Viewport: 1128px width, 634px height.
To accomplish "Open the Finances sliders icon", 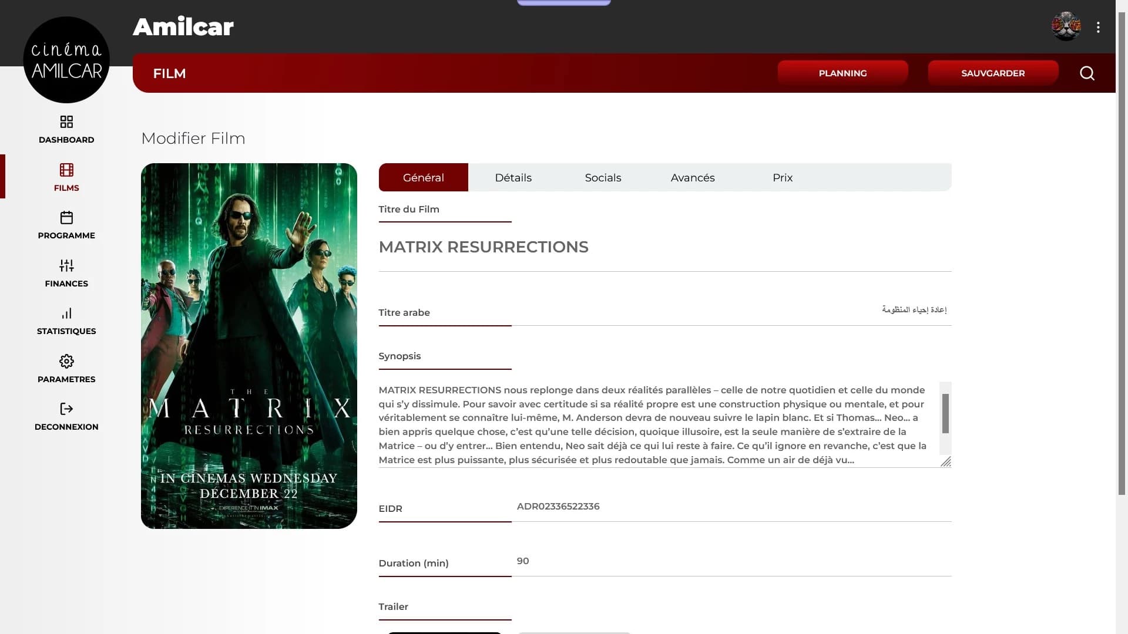I will coord(66,265).
